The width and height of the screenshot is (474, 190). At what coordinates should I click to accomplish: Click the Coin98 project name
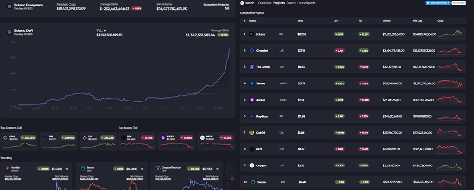tap(261, 132)
